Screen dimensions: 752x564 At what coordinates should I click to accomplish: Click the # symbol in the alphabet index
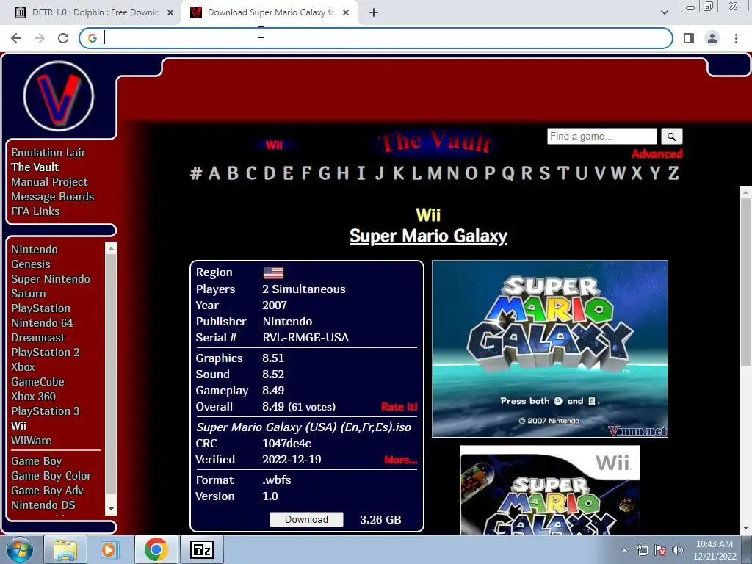pos(195,173)
